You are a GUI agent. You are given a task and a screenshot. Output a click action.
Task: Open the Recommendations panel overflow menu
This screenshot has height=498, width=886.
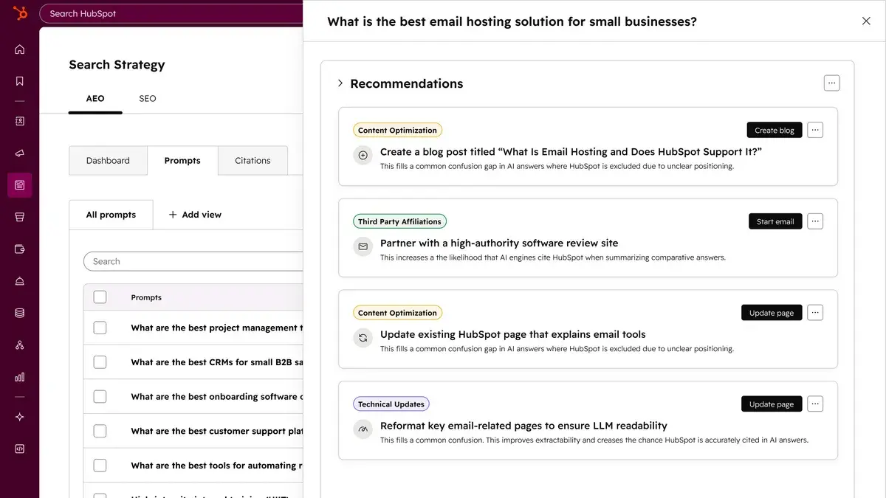[831, 83]
